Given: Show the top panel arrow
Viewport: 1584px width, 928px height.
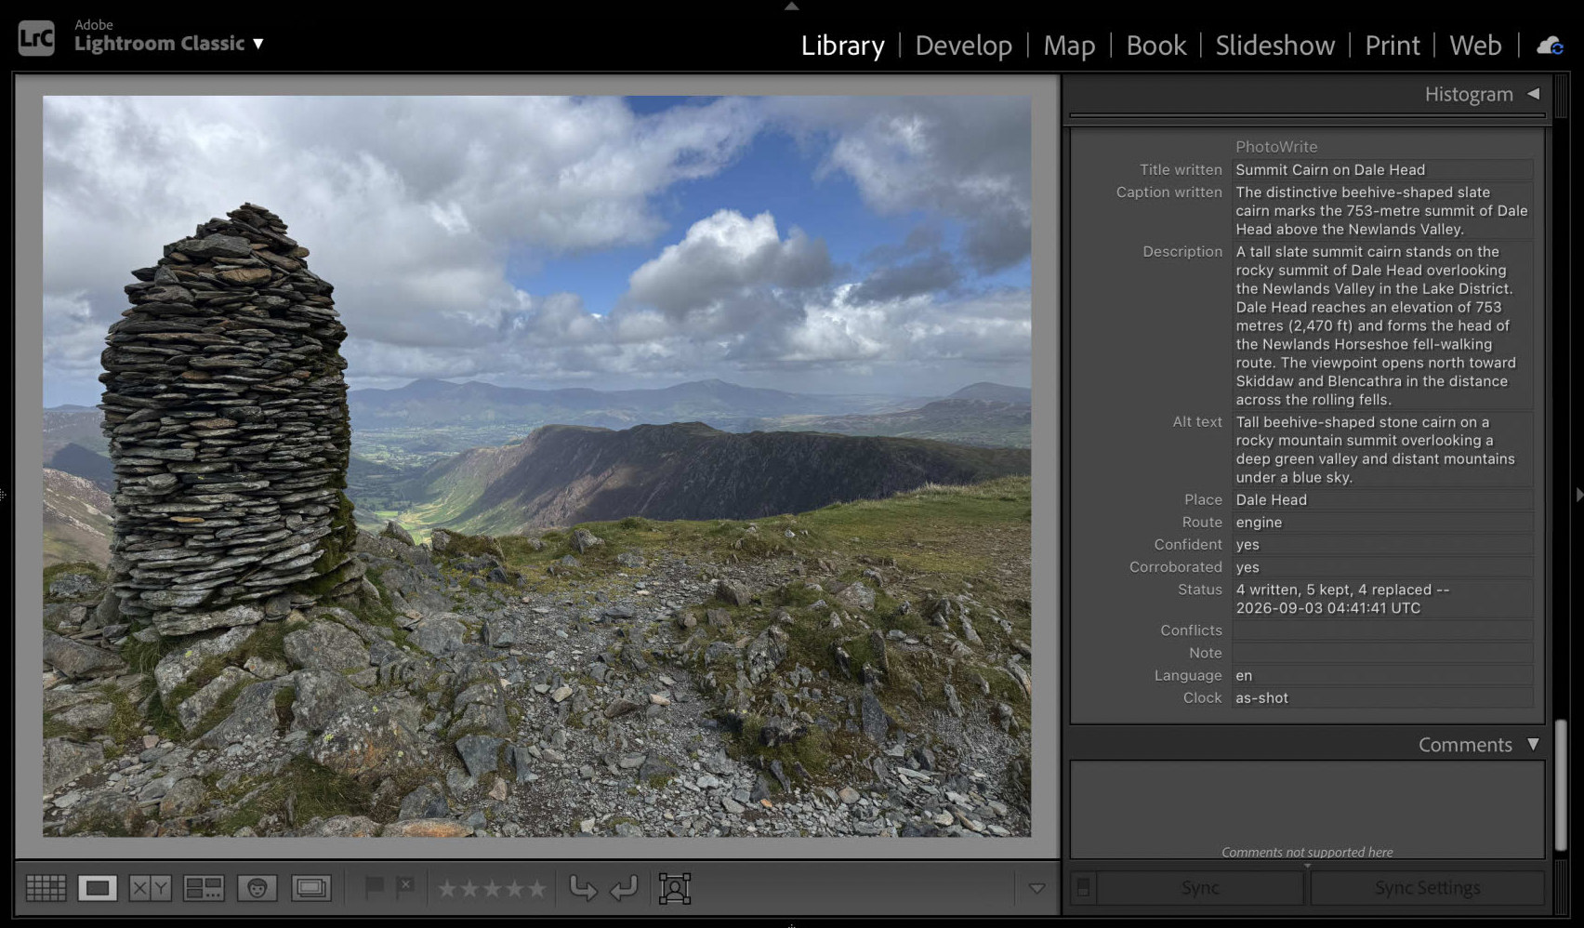Looking at the screenshot, I should point(791,6).
